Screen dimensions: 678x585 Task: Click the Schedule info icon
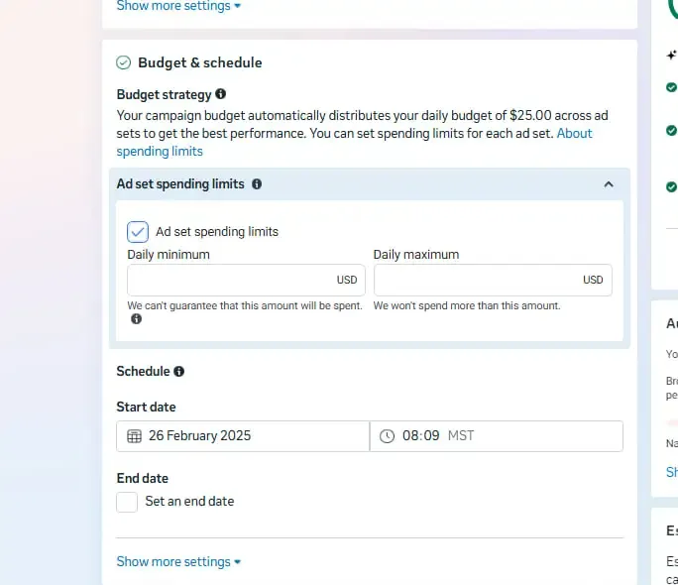179,372
